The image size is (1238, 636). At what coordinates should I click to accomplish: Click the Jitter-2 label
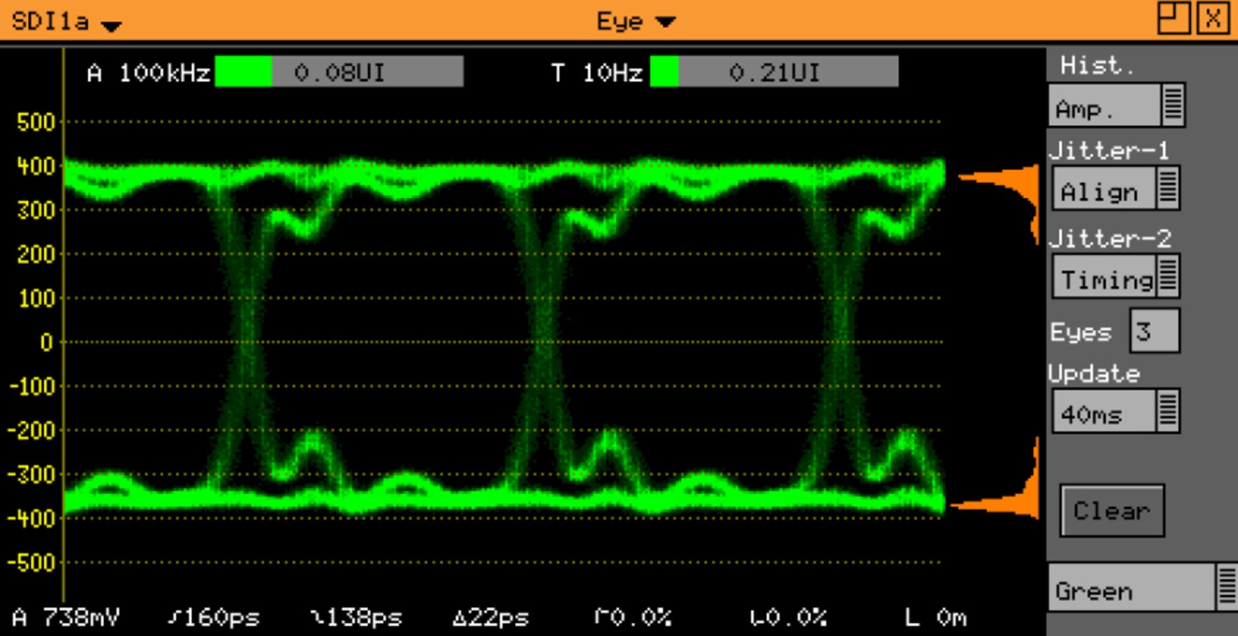coord(1109,238)
